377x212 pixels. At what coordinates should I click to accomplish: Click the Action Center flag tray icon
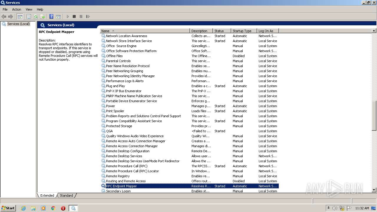click(x=349, y=208)
